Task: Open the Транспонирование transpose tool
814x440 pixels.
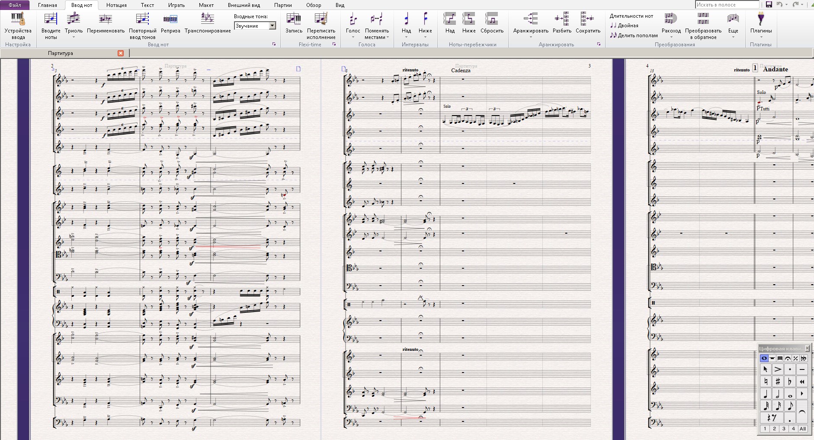Action: [x=208, y=24]
